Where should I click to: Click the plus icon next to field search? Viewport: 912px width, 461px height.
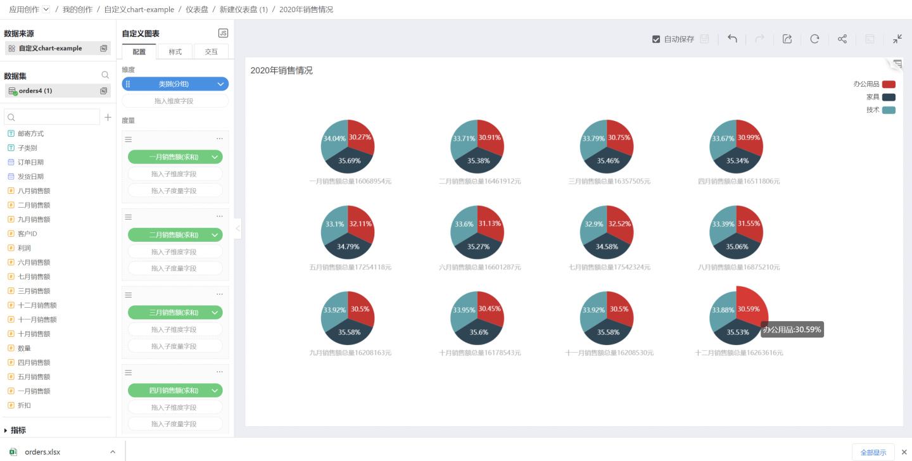pos(108,117)
